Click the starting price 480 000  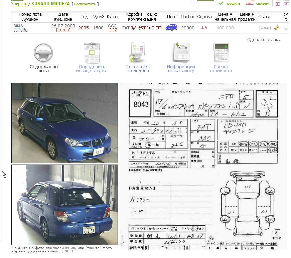(x=225, y=28)
